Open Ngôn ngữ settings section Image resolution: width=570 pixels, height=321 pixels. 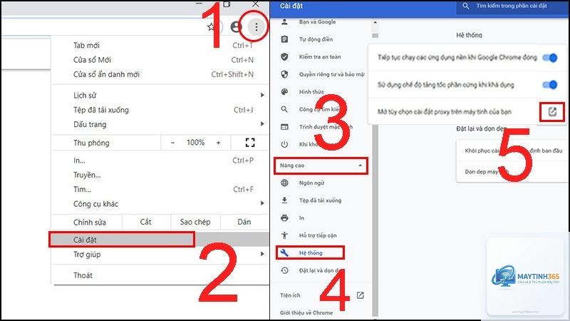pos(311,183)
